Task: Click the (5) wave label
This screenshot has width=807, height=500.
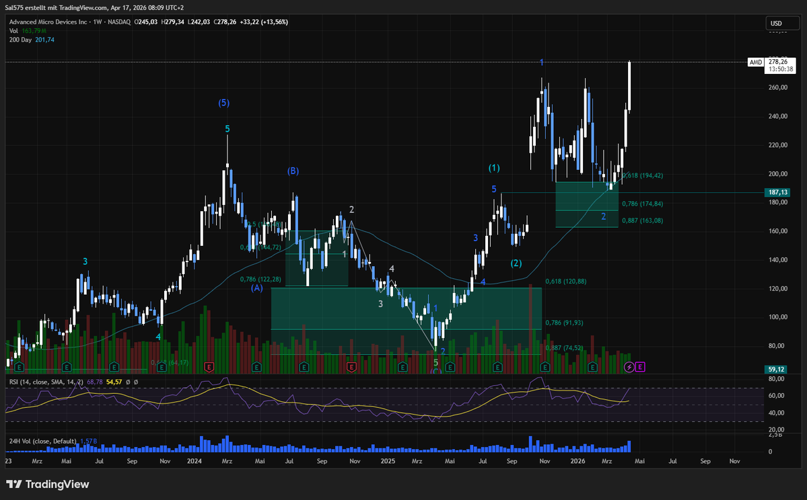Action: tap(224, 103)
